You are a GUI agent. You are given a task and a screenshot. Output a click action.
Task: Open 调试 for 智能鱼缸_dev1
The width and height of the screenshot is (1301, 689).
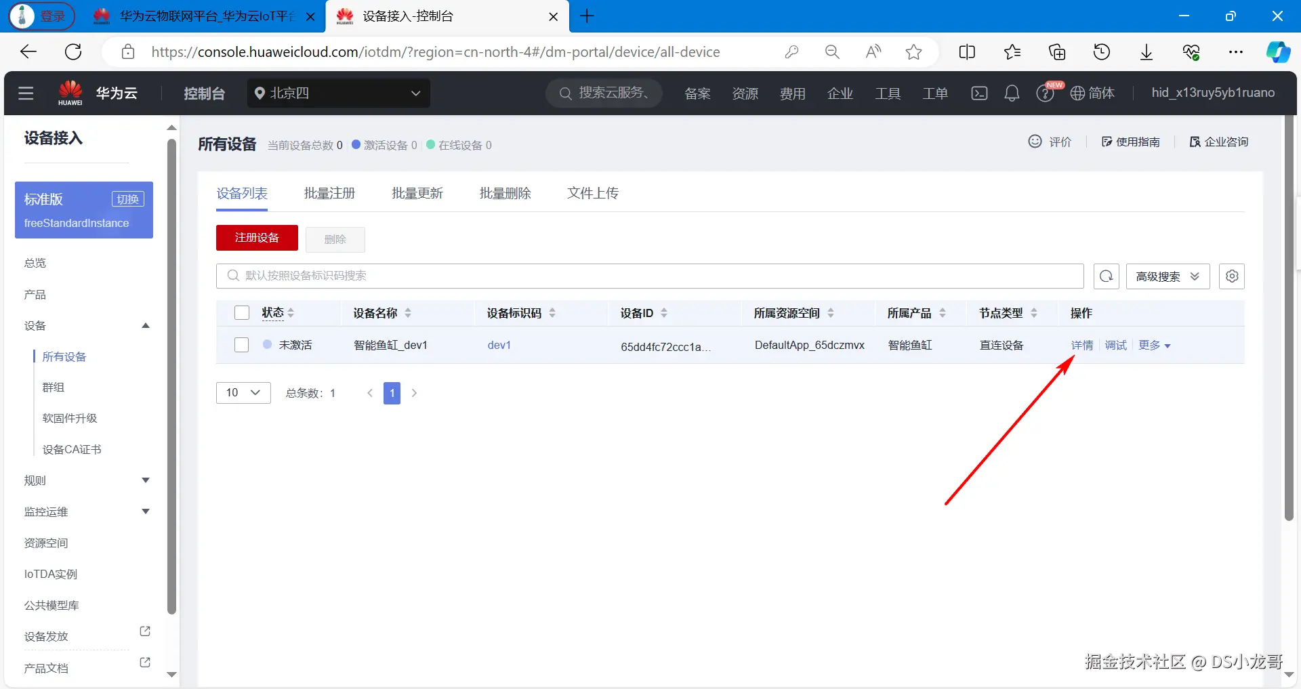click(1116, 346)
